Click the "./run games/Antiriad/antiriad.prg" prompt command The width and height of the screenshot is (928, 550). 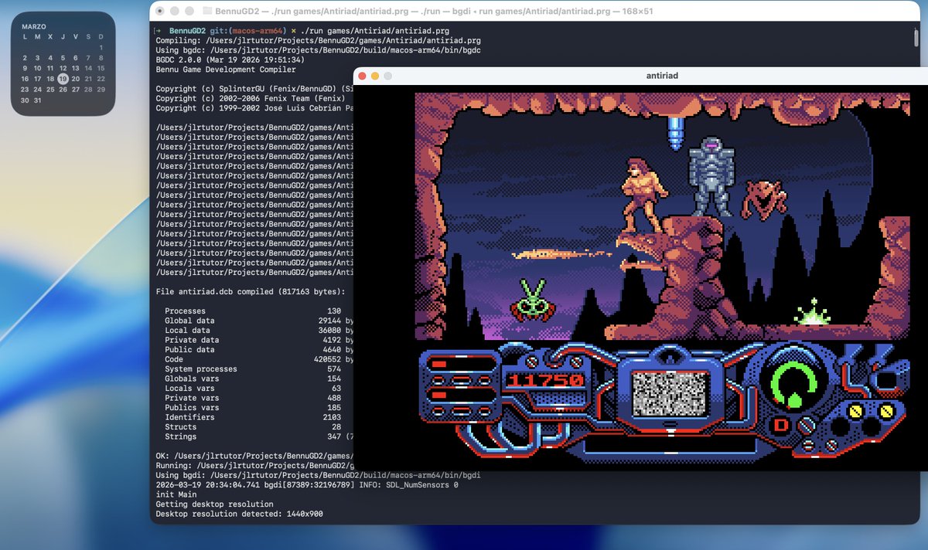374,31
